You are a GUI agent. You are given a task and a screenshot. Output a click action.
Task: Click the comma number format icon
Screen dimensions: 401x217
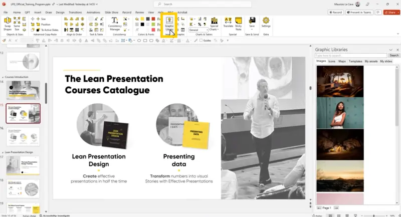205,24
